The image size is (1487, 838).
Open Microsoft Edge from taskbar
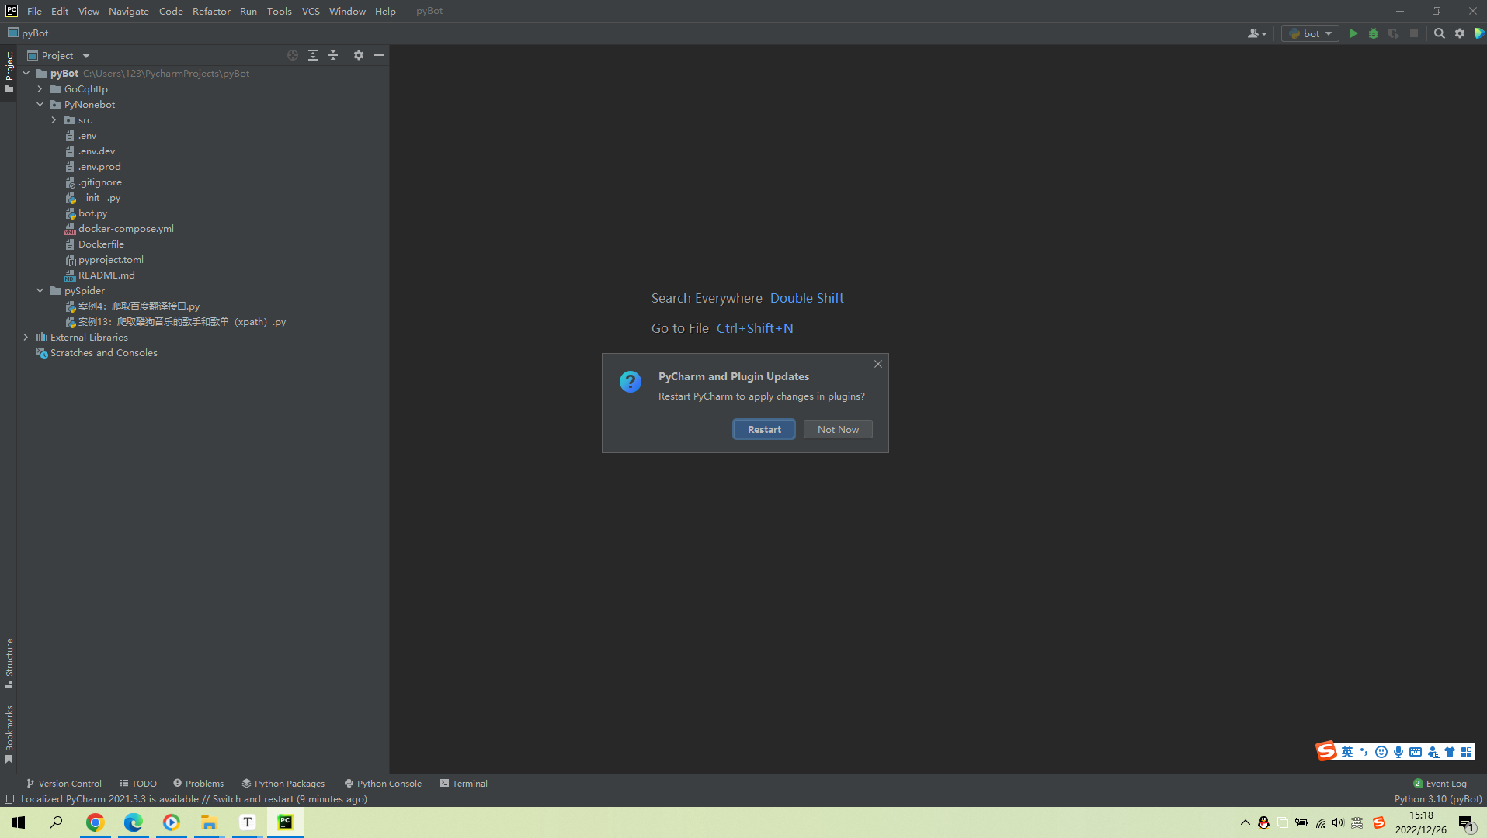pyautogui.click(x=134, y=822)
